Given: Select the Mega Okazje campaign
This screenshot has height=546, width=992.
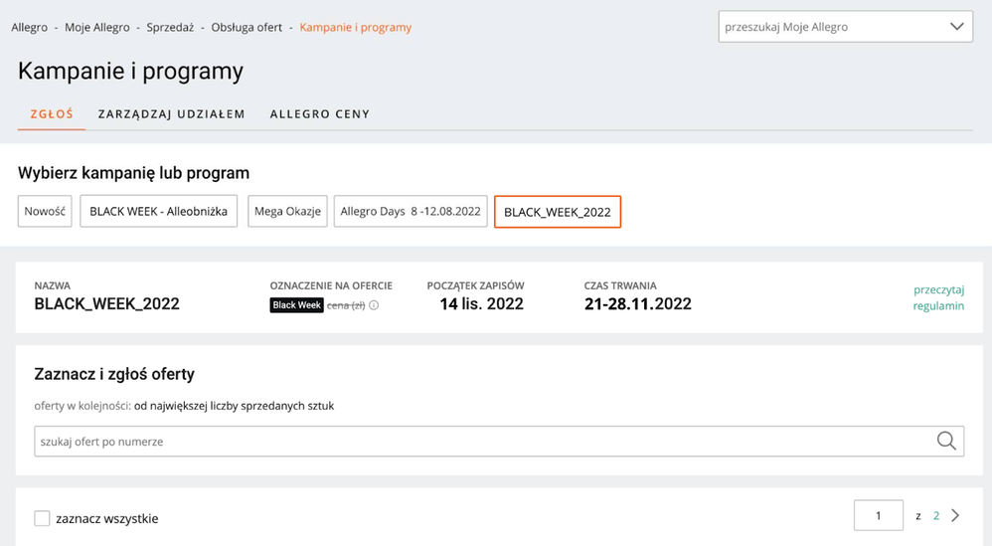Looking at the screenshot, I should (287, 212).
